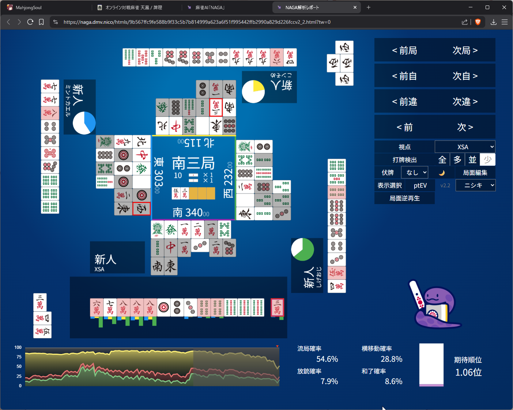Reload the page with the refresh icon
This screenshot has height=410, width=513.
(30, 22)
